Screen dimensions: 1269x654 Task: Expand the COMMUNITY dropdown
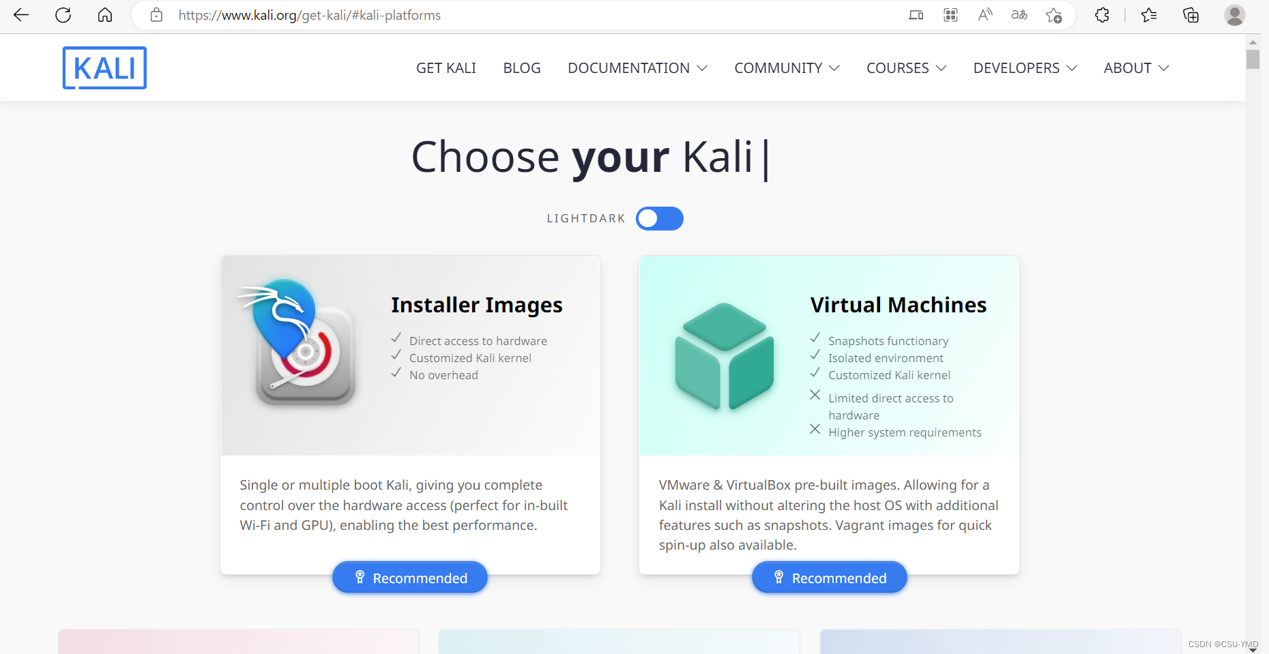click(x=787, y=68)
